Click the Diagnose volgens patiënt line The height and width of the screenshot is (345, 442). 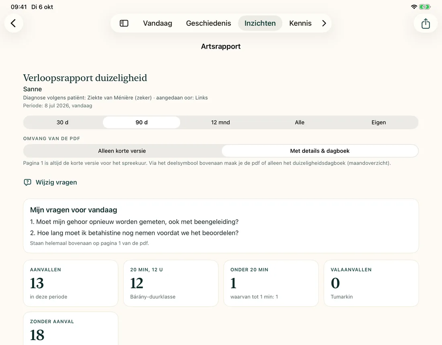pyautogui.click(x=115, y=98)
